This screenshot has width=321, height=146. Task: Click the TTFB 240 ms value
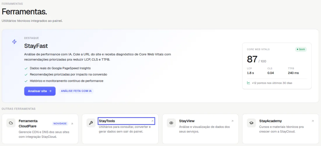click(293, 73)
